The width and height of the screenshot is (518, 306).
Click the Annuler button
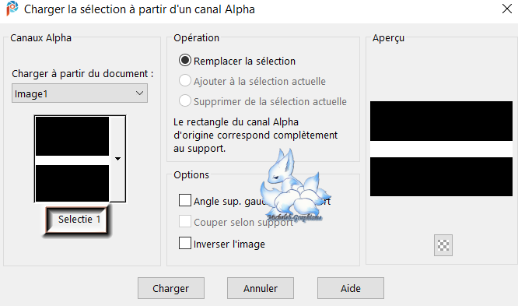[x=261, y=288]
